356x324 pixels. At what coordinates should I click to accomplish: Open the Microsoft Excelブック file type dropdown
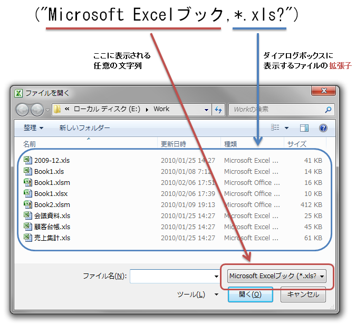pos(277,276)
